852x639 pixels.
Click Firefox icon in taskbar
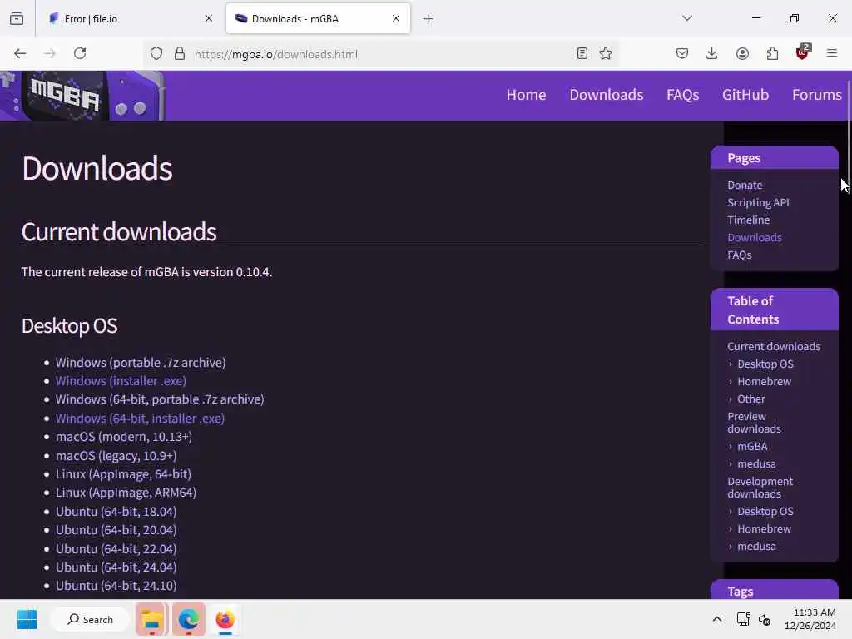click(x=225, y=619)
